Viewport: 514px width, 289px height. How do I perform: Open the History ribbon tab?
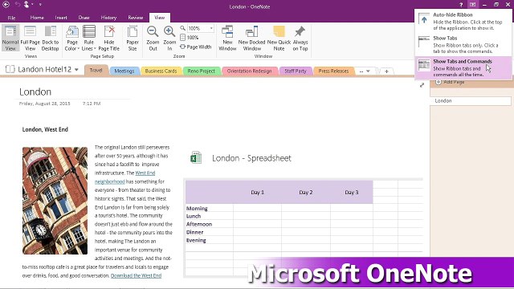pos(108,18)
